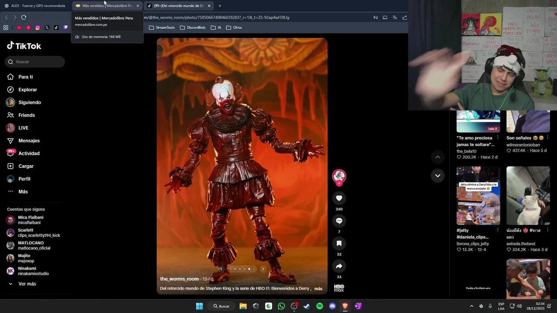
Task: Open the Jelty elimina a Danyfishy thumbnail
Action: (478, 196)
